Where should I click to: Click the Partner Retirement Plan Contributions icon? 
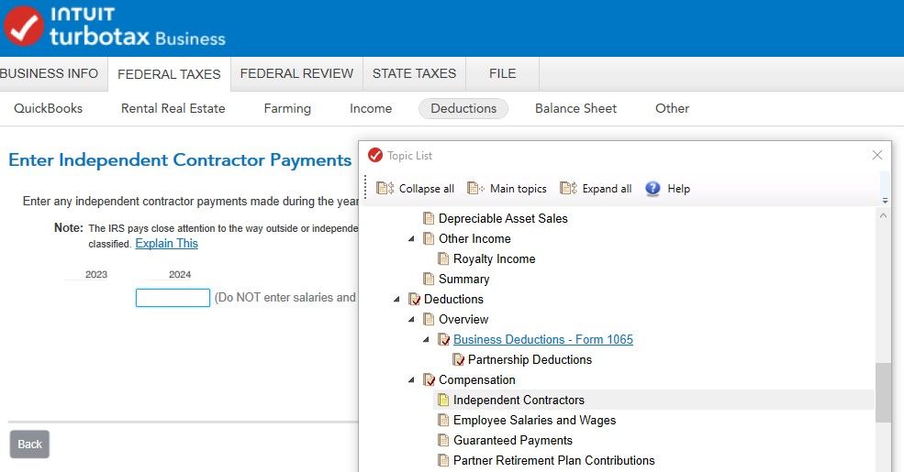[x=443, y=460]
